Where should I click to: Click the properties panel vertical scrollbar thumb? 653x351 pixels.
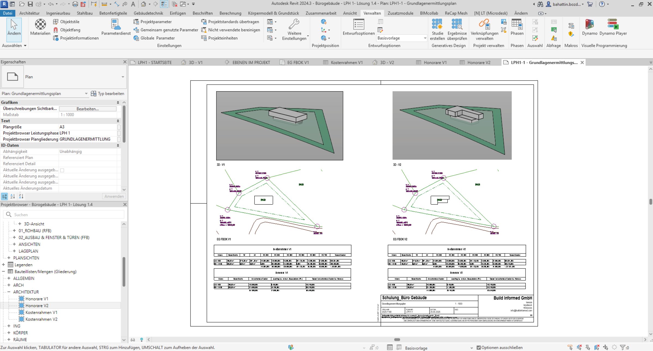coord(124,124)
